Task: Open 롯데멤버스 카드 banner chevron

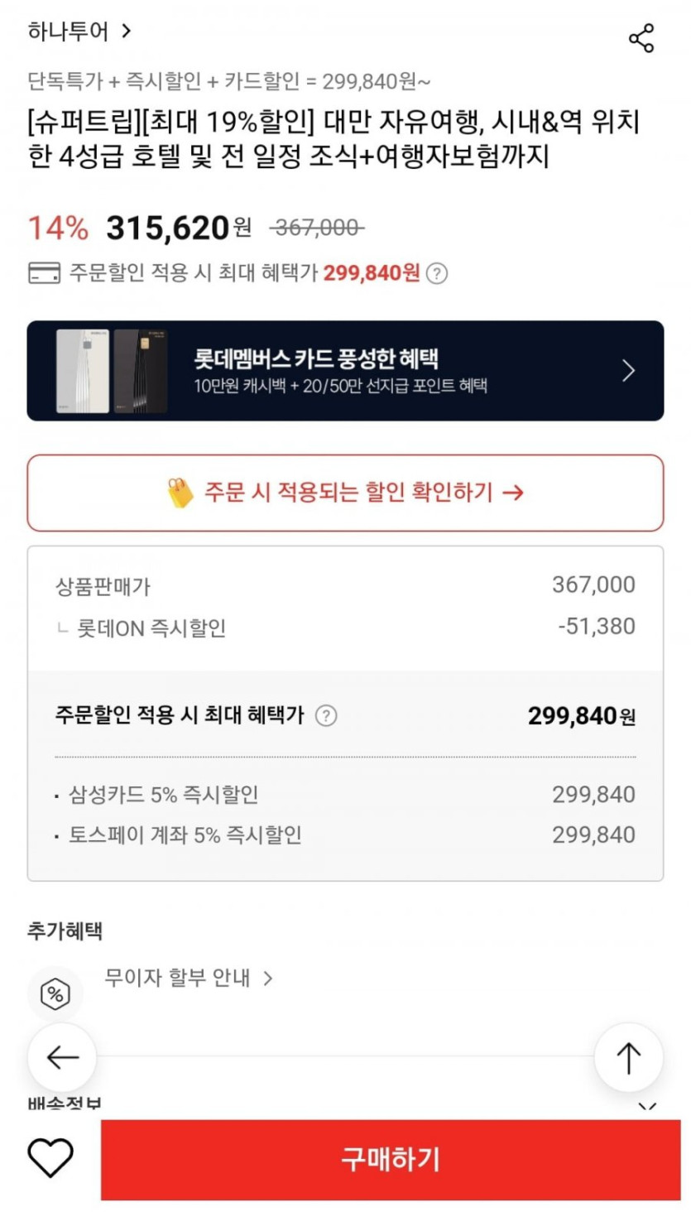Action: pyautogui.click(x=629, y=371)
